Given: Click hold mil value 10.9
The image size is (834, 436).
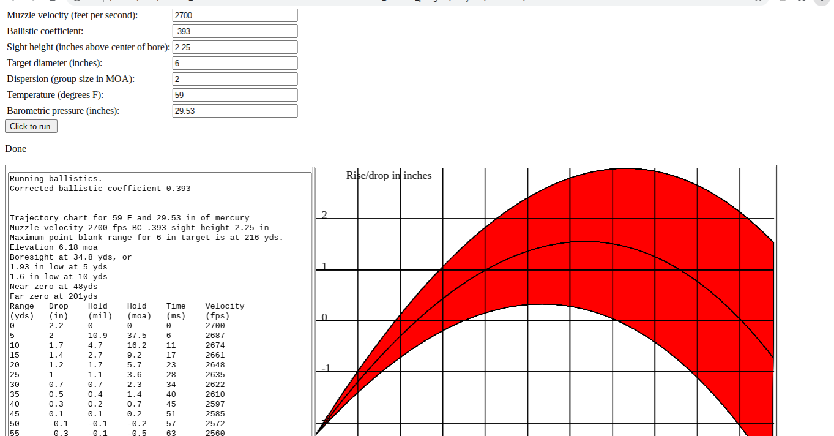Looking at the screenshot, I should tap(98, 336).
